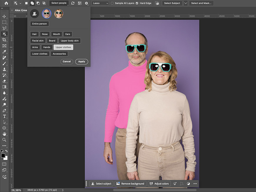Select the Object Selection tool in toolbar
The image size is (256, 192).
[x=4, y=34]
